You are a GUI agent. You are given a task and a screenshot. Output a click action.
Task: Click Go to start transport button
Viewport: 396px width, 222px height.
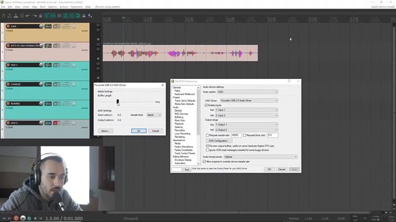coord(4,218)
